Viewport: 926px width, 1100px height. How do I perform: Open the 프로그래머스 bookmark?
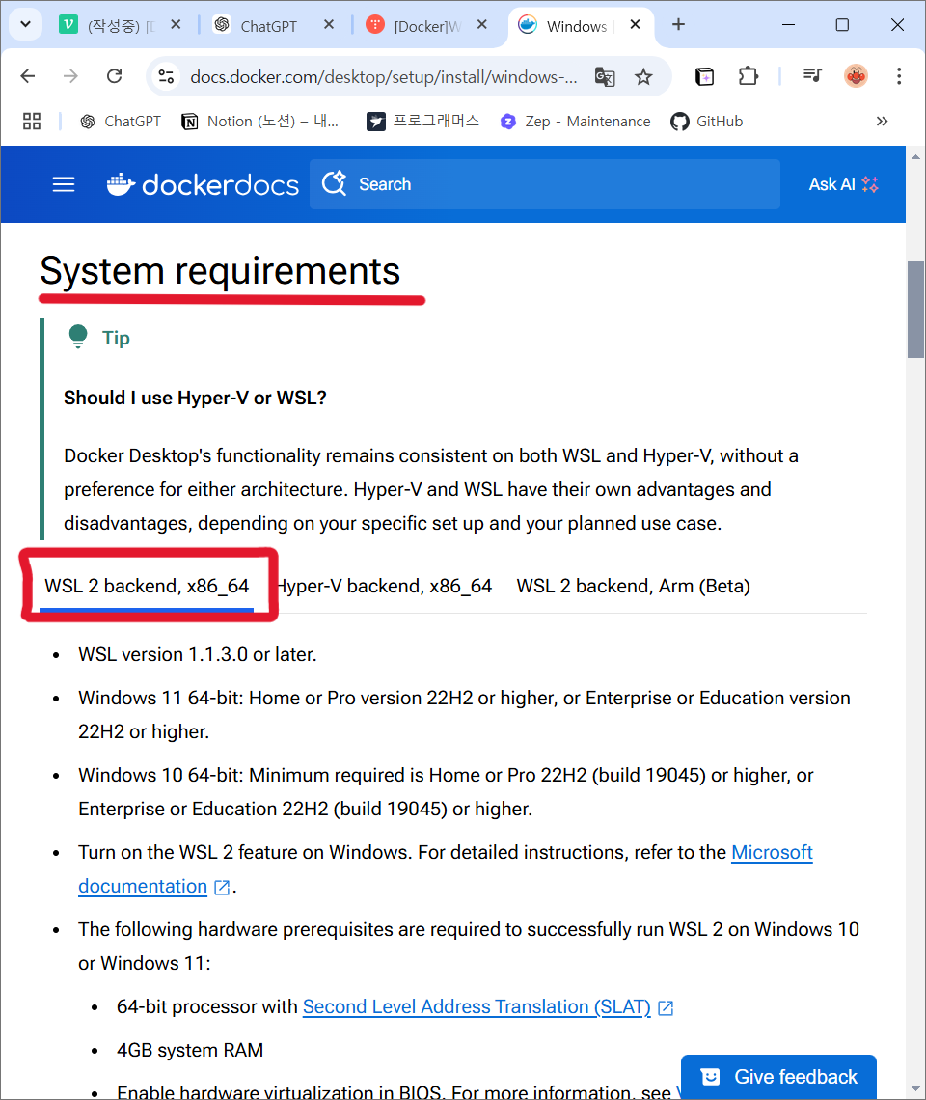[423, 122]
